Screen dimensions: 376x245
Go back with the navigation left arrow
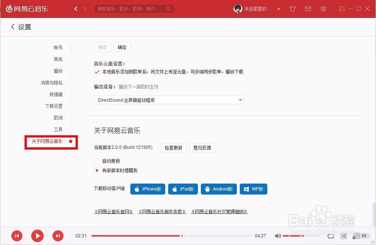tap(76, 9)
